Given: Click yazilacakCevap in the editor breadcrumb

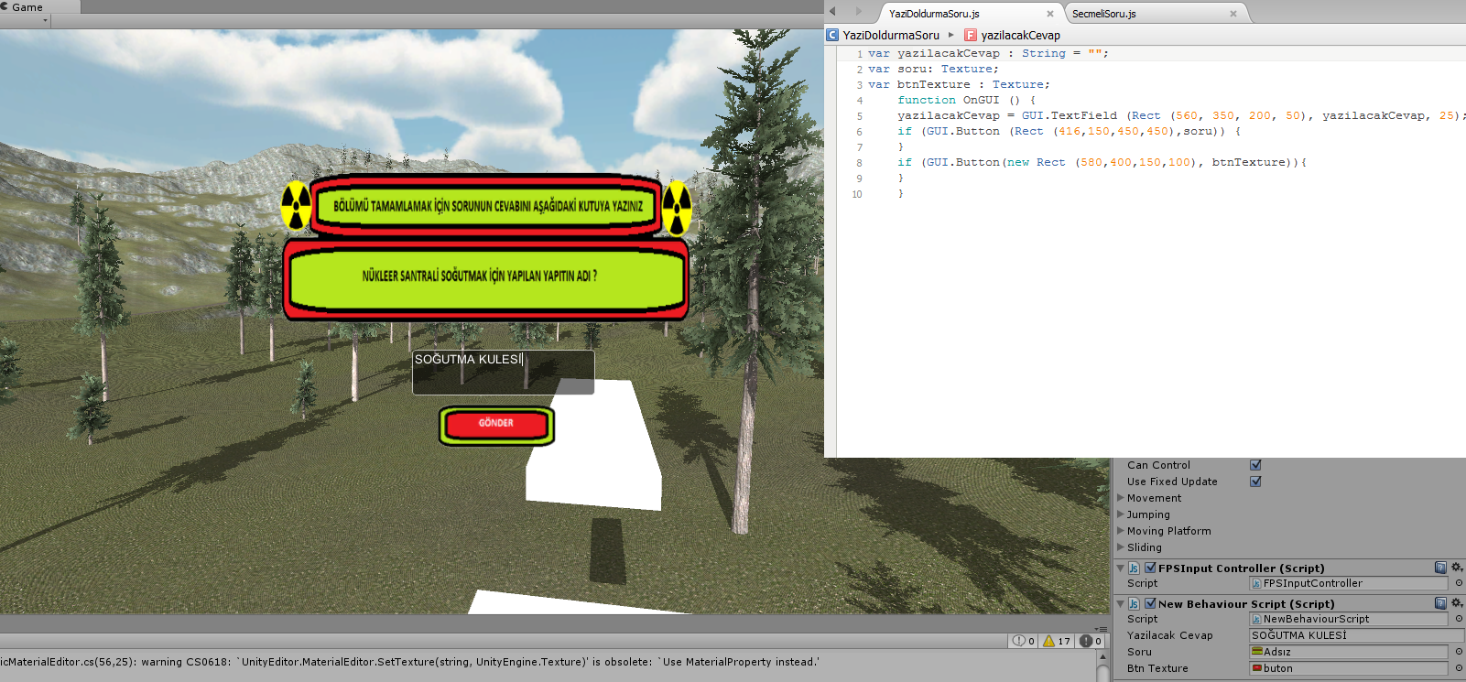Looking at the screenshot, I should click(1020, 36).
